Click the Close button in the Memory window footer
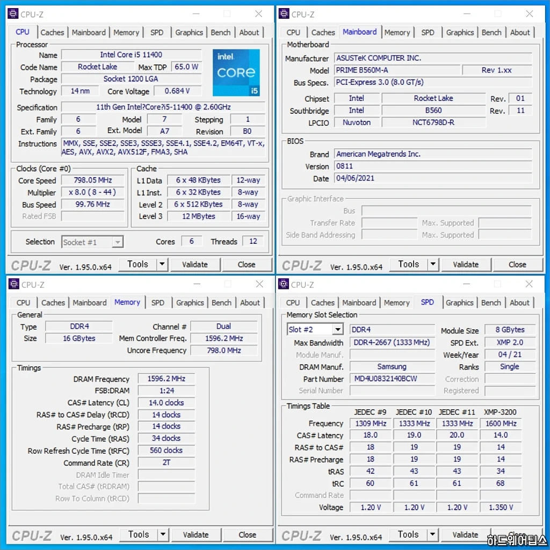The width and height of the screenshot is (550, 550). [247, 534]
